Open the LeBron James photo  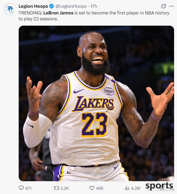click(96, 104)
